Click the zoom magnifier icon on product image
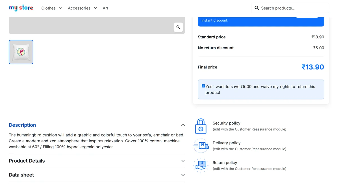The image size is (339, 190). (178, 27)
